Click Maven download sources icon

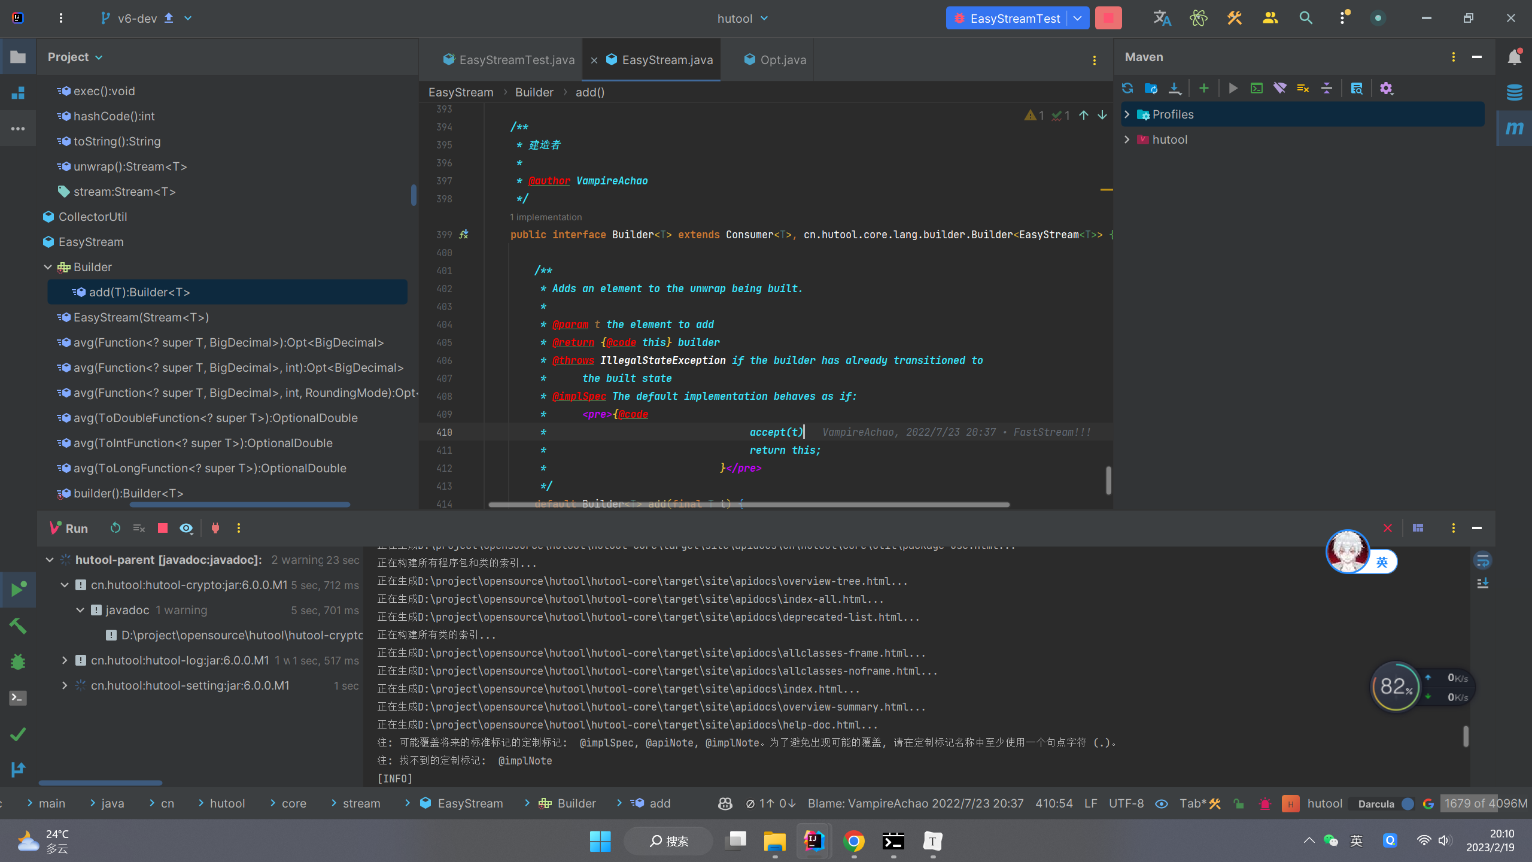tap(1174, 89)
